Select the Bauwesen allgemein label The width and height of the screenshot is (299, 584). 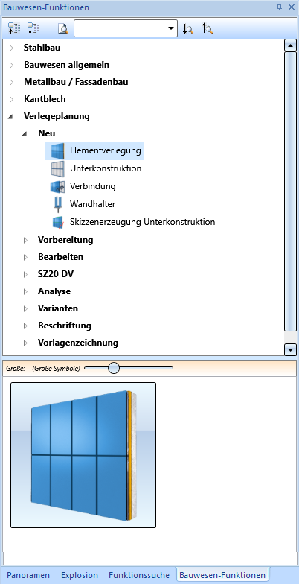pyautogui.click(x=67, y=65)
